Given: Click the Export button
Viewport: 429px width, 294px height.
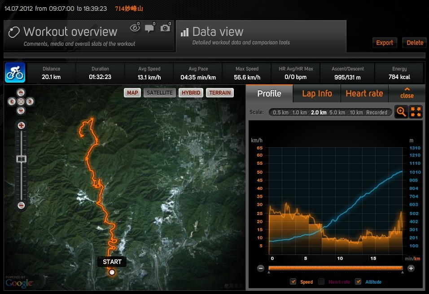Looking at the screenshot, I should 385,43.
